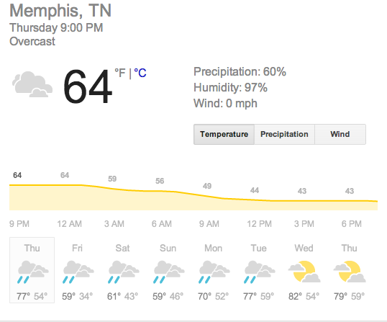Select the last Thursday partly sunny icon

(350, 272)
